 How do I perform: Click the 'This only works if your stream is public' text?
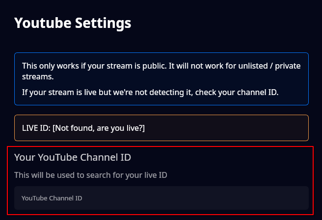(94, 66)
